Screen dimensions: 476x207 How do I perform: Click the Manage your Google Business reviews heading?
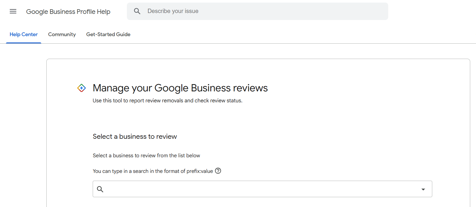click(180, 88)
